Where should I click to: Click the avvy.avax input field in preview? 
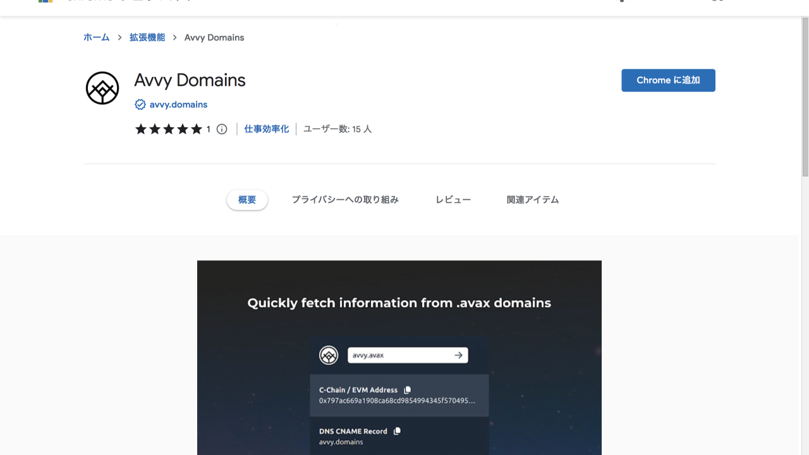408,355
